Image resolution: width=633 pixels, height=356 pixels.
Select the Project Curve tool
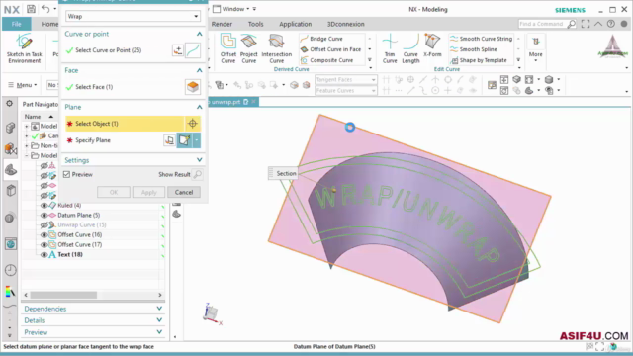tap(248, 48)
